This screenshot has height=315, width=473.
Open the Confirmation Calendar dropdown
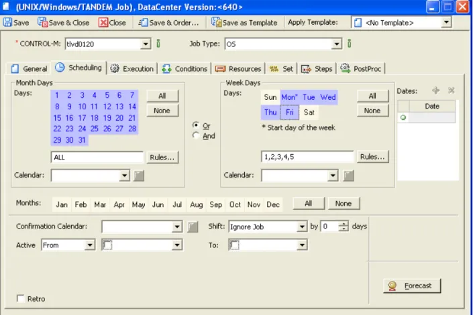click(177, 227)
